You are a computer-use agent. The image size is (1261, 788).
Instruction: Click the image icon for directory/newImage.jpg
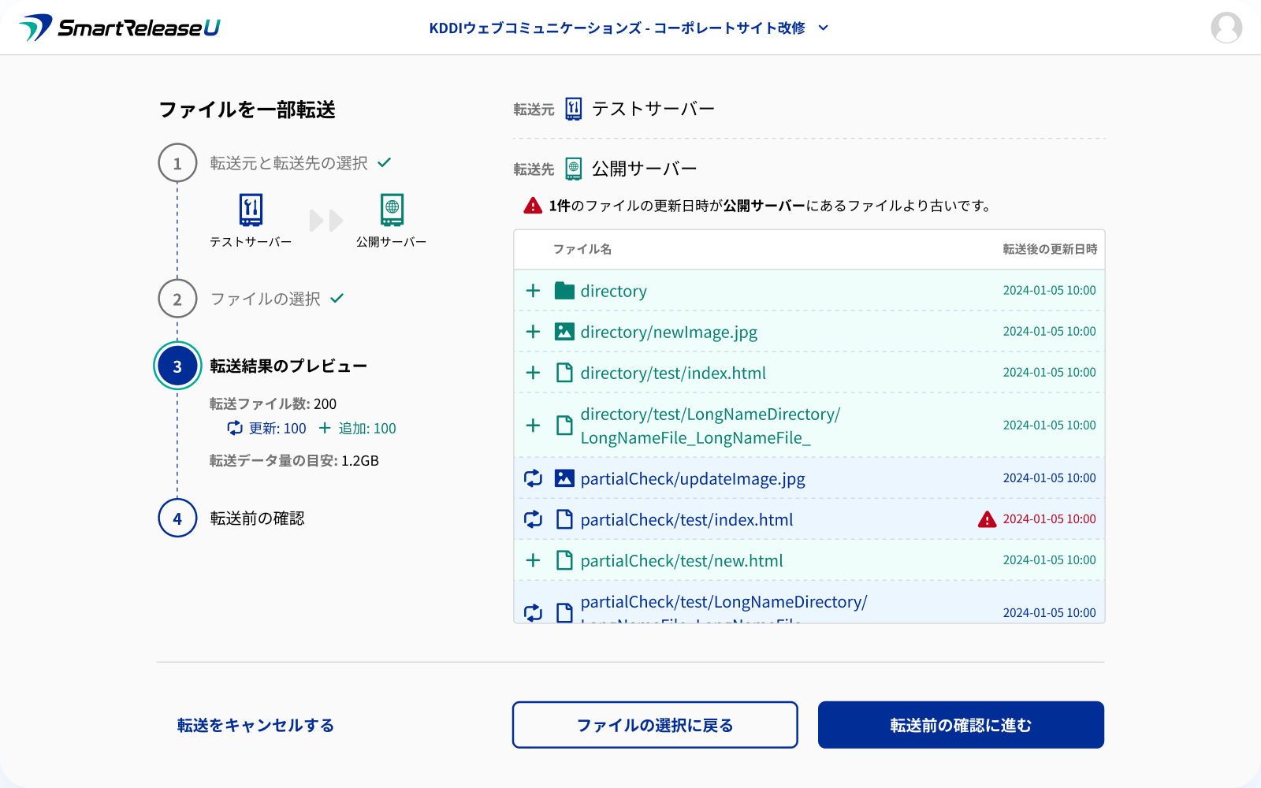(x=564, y=332)
